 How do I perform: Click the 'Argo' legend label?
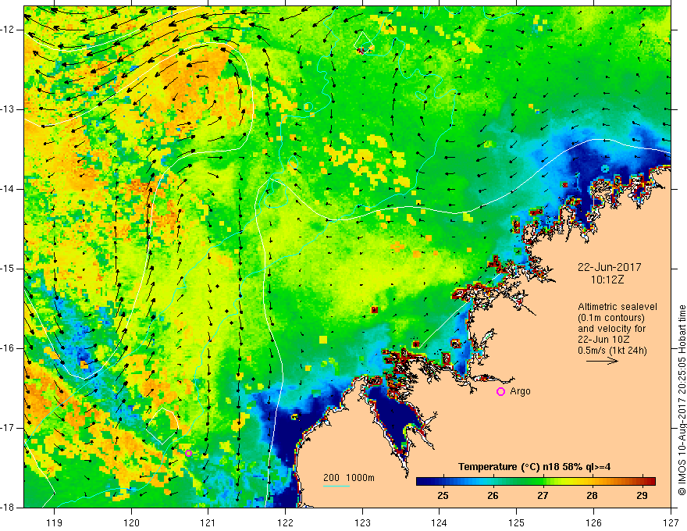520,391
